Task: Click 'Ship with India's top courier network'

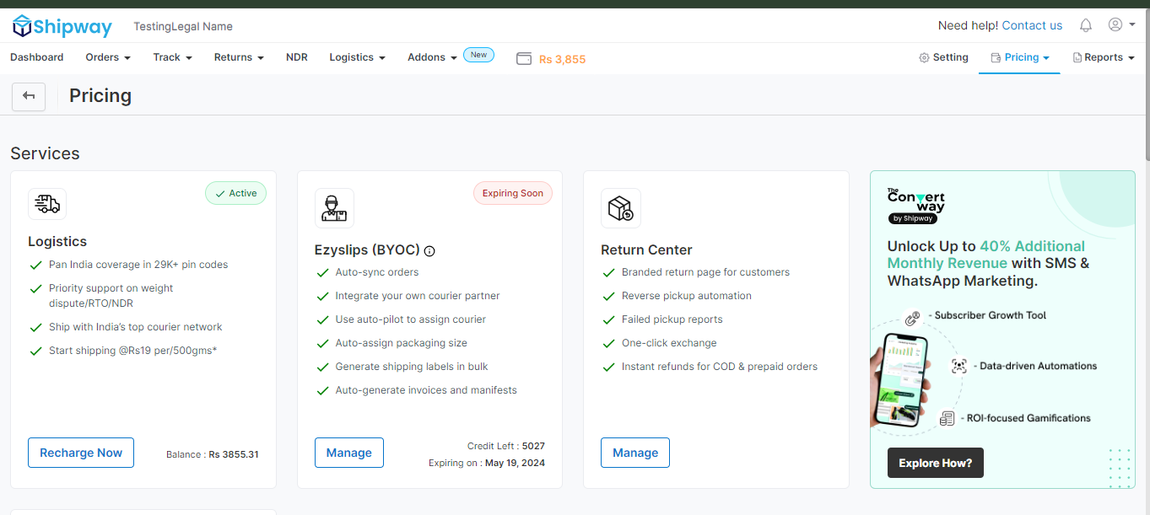Action: (x=136, y=327)
